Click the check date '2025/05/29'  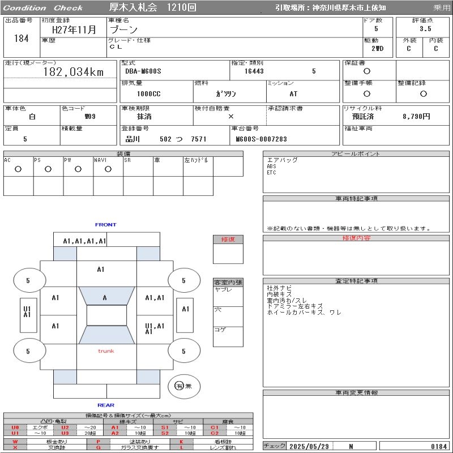coord(309,446)
